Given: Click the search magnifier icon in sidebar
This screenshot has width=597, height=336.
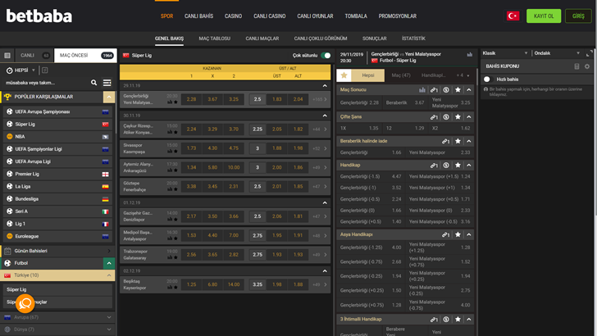Looking at the screenshot, I should point(93,83).
